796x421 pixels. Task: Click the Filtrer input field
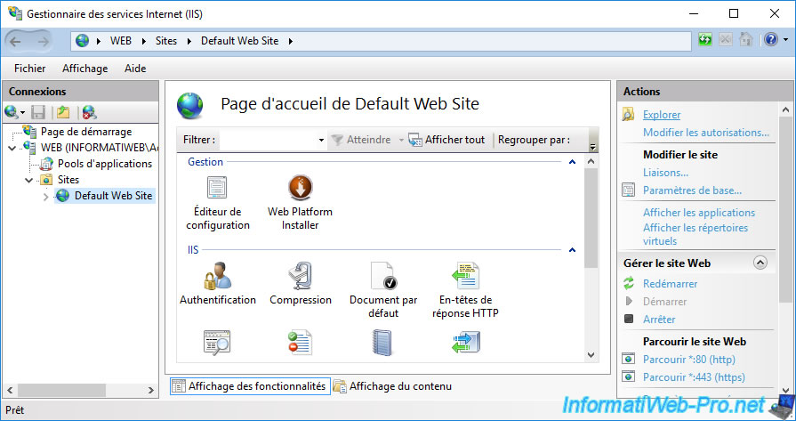268,140
